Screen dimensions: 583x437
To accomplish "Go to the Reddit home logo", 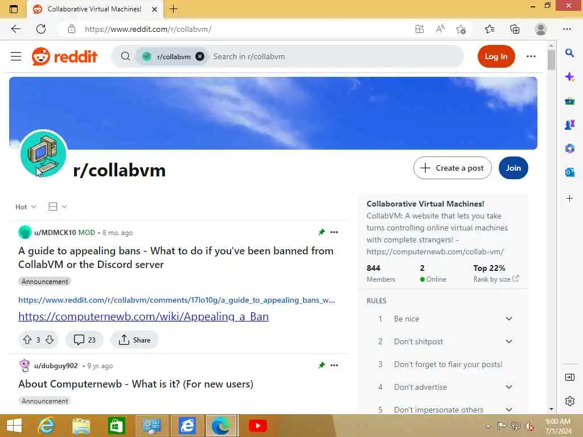I will [65, 56].
